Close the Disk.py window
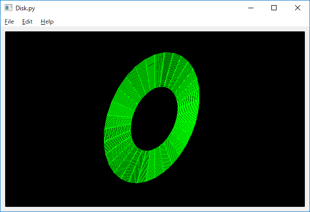 point(298,8)
